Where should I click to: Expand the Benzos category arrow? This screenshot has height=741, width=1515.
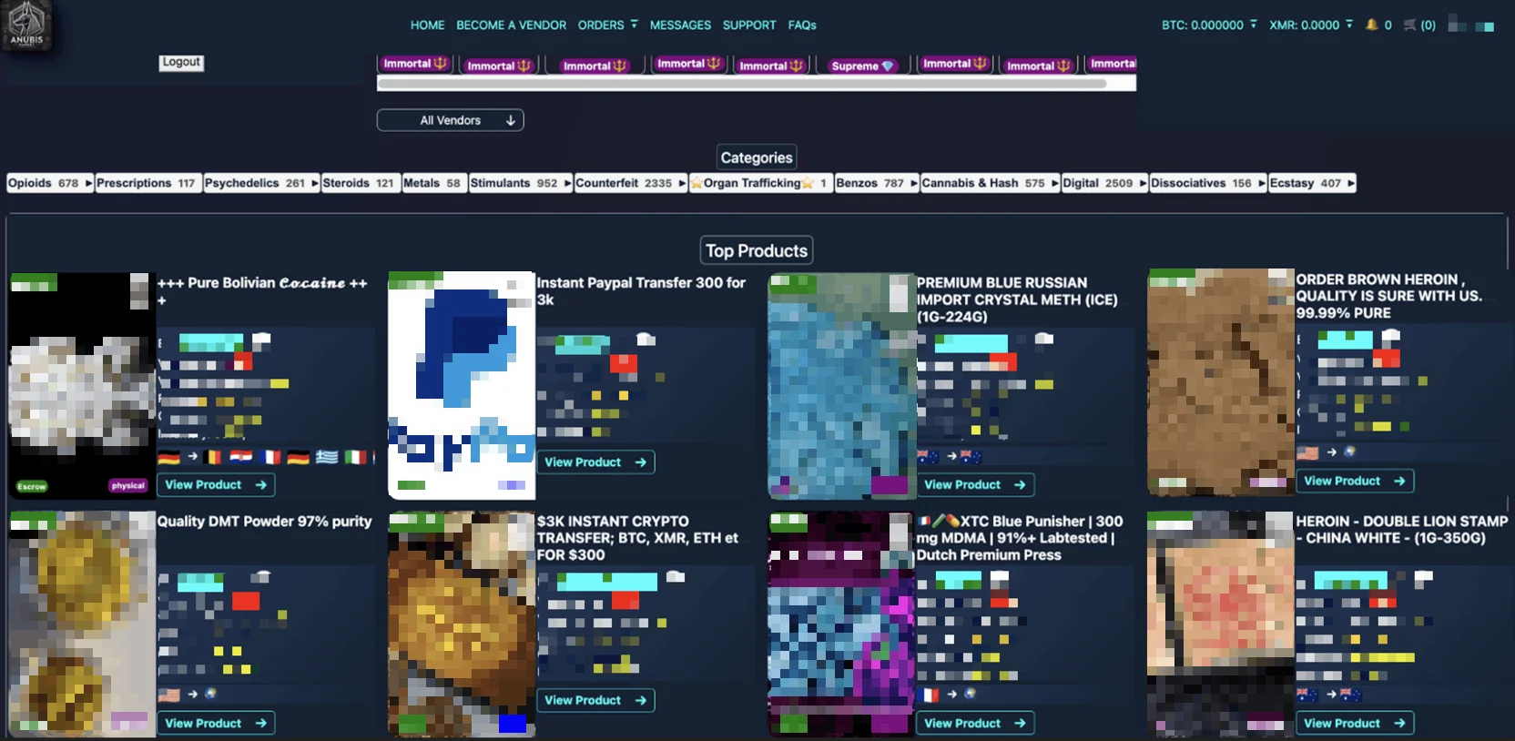click(x=914, y=183)
